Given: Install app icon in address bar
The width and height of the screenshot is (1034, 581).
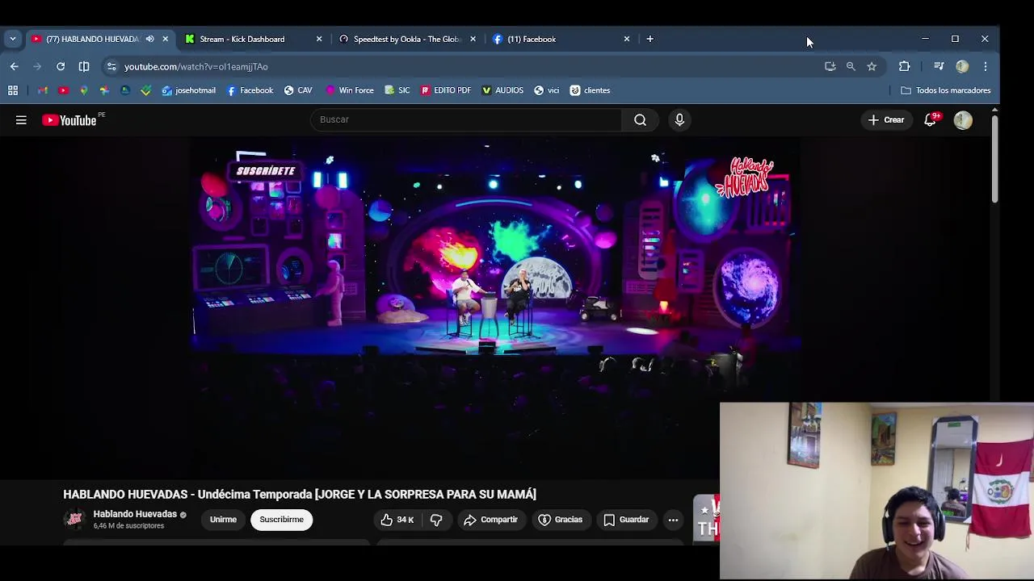Looking at the screenshot, I should tap(830, 66).
